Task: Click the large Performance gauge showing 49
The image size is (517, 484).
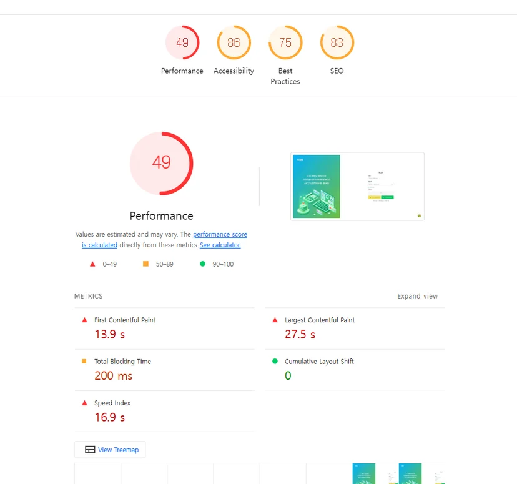Action: (x=161, y=164)
